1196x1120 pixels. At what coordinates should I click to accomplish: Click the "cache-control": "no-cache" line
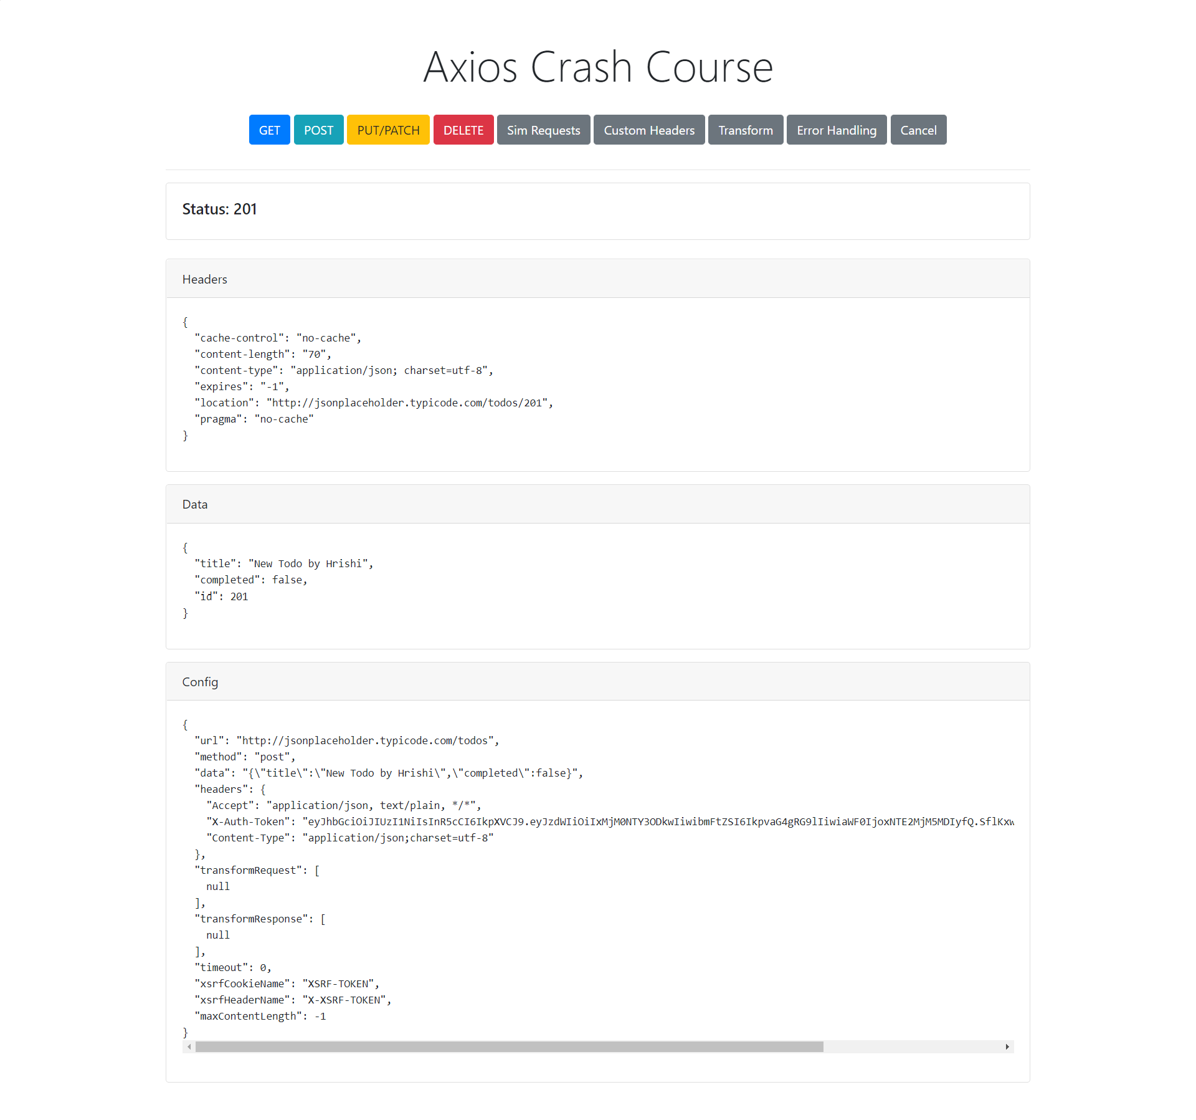[278, 338]
